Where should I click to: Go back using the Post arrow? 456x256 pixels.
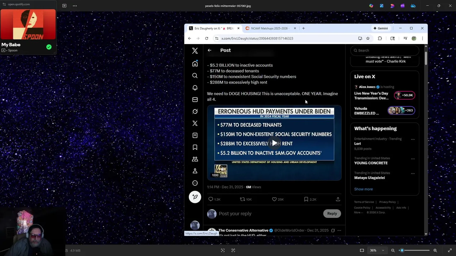tap(209, 50)
